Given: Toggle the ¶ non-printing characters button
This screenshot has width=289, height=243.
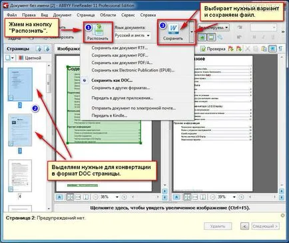Looking at the screenshot, I should point(280,49).
